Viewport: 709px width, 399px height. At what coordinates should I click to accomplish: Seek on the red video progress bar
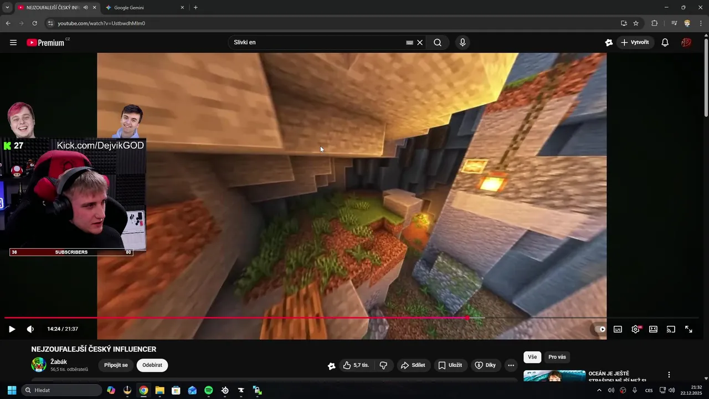point(235,318)
